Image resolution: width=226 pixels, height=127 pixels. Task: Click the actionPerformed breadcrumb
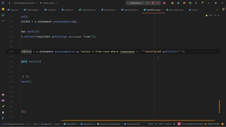132,124
